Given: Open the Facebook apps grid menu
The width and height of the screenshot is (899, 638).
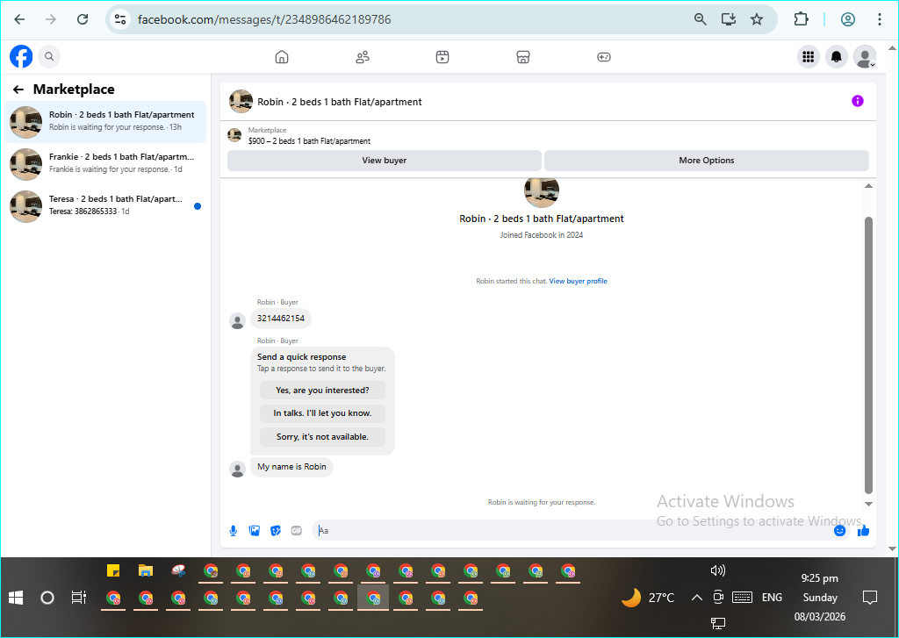Looking at the screenshot, I should pos(809,56).
